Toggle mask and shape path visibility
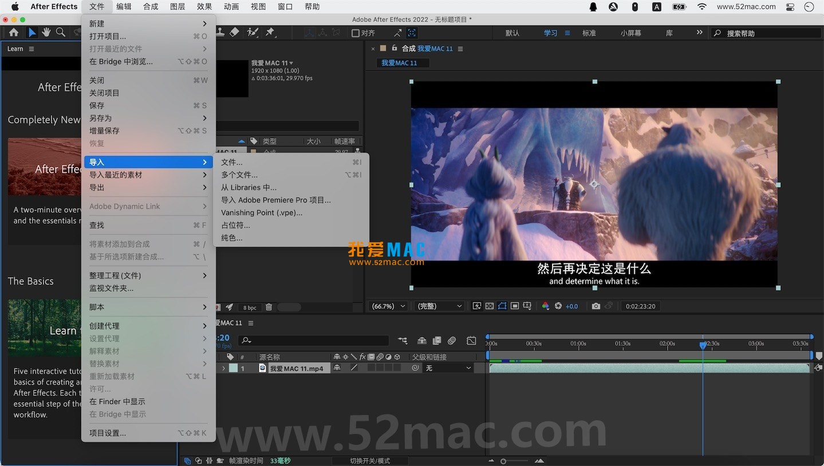Image resolution: width=824 pixels, height=466 pixels. 502,306
